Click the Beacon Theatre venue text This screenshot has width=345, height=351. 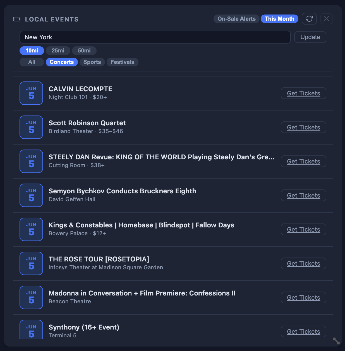70,301
